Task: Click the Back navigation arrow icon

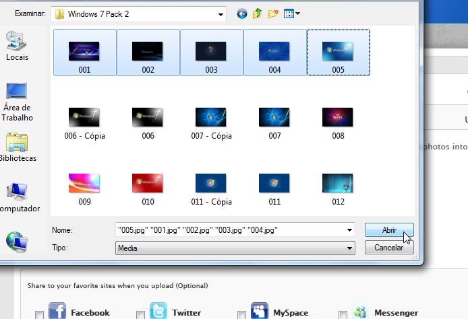Action: point(242,13)
